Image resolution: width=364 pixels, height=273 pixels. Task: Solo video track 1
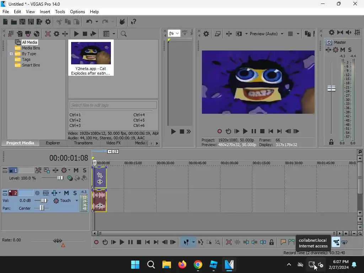click(x=85, y=170)
